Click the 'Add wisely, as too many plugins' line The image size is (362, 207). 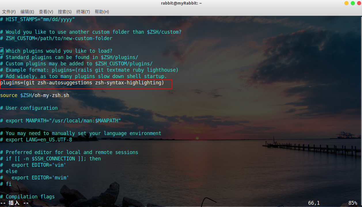84,76
